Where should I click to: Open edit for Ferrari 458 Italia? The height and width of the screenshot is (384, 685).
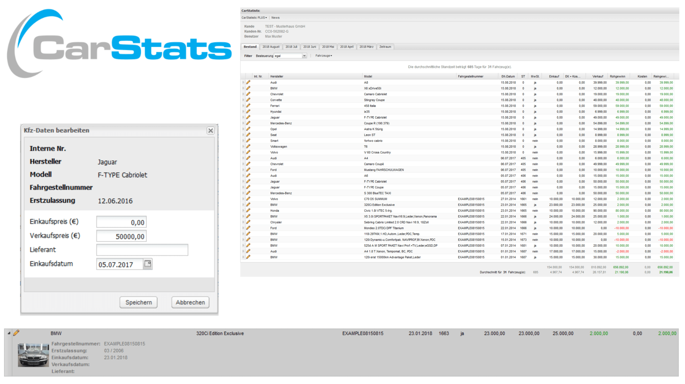point(248,106)
